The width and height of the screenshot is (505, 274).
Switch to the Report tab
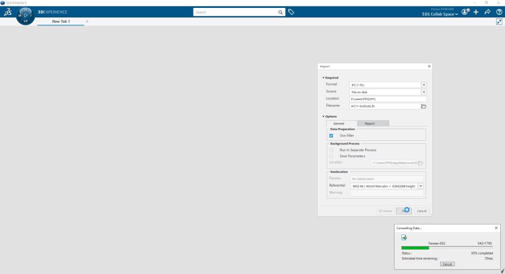(x=373, y=124)
